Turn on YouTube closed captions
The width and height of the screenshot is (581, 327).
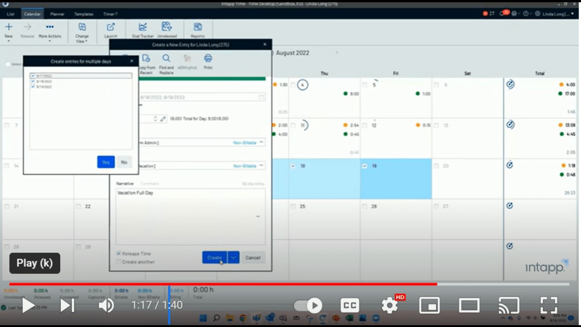[350, 305]
